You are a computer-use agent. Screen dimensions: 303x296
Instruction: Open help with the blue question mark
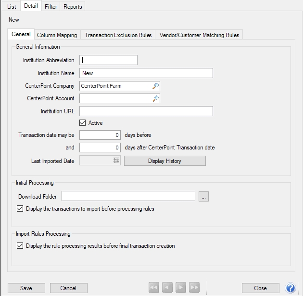290,288
